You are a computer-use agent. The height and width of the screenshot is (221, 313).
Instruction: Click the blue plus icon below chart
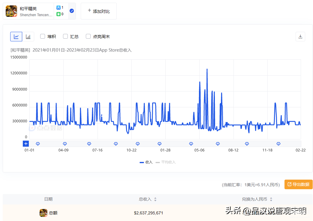[x=26, y=144]
